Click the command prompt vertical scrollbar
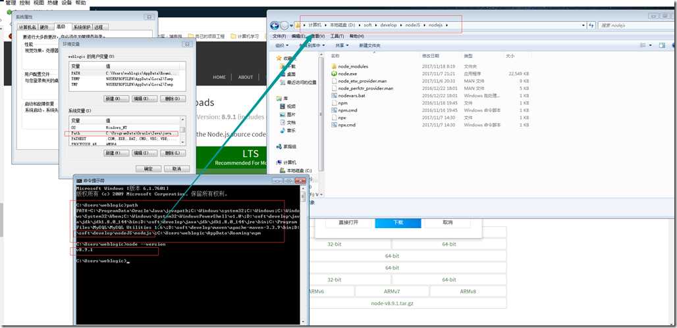Screen dimensions: 677x328 pyautogui.click(x=303, y=255)
